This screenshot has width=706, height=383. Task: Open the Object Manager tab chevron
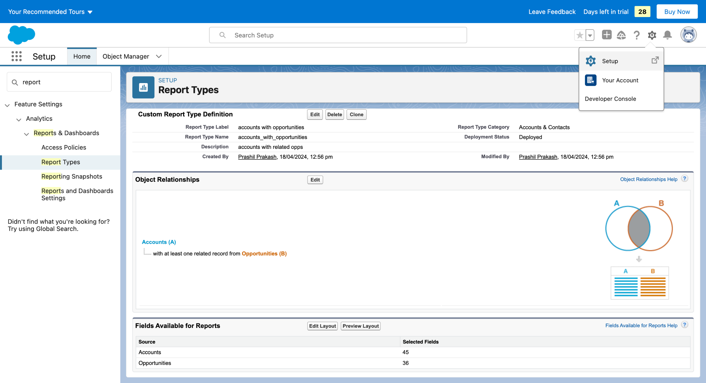point(159,56)
